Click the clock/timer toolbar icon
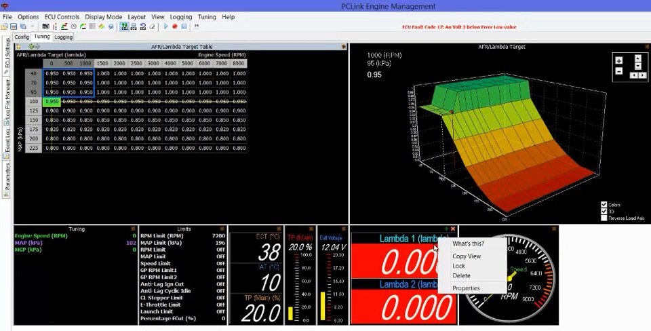 [x=73, y=26]
